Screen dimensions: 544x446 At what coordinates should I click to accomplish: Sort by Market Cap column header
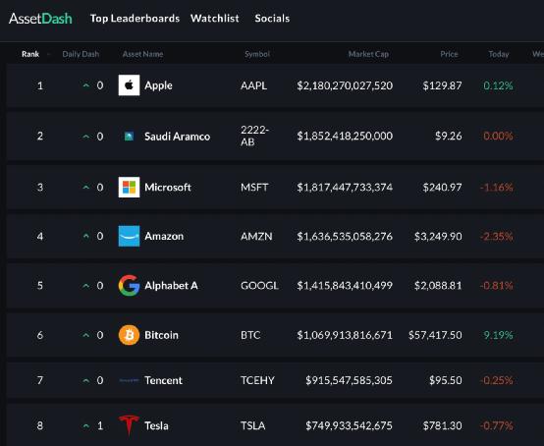(x=368, y=54)
